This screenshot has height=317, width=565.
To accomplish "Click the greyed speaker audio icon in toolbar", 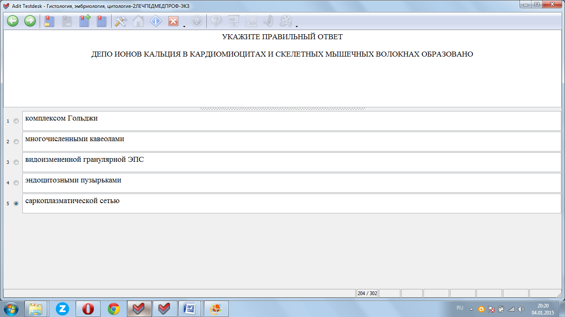I will (268, 21).
